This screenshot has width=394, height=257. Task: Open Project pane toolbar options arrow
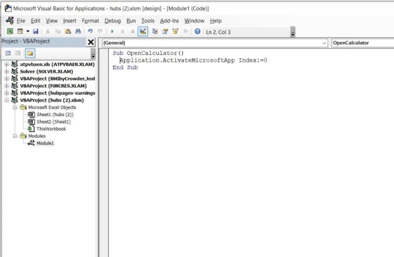[x=93, y=53]
